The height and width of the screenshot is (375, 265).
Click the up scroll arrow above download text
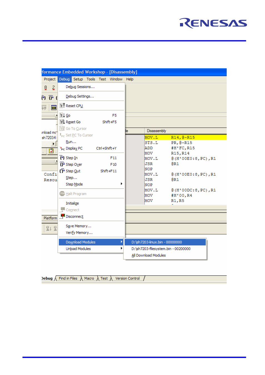coord(56,115)
